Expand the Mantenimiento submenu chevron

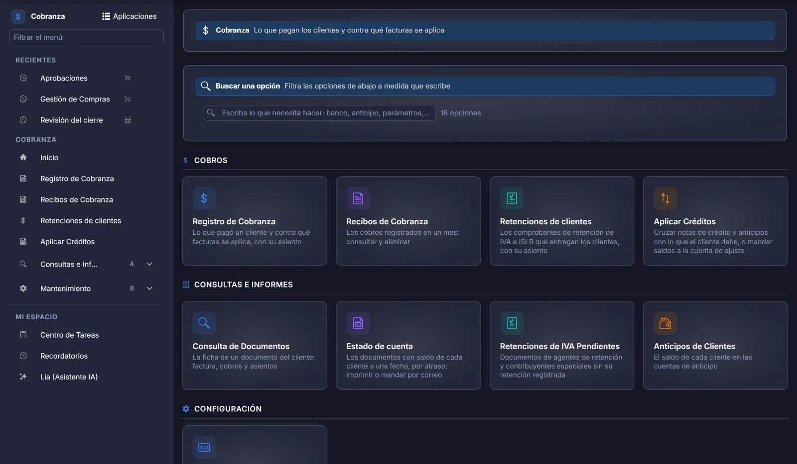(149, 288)
